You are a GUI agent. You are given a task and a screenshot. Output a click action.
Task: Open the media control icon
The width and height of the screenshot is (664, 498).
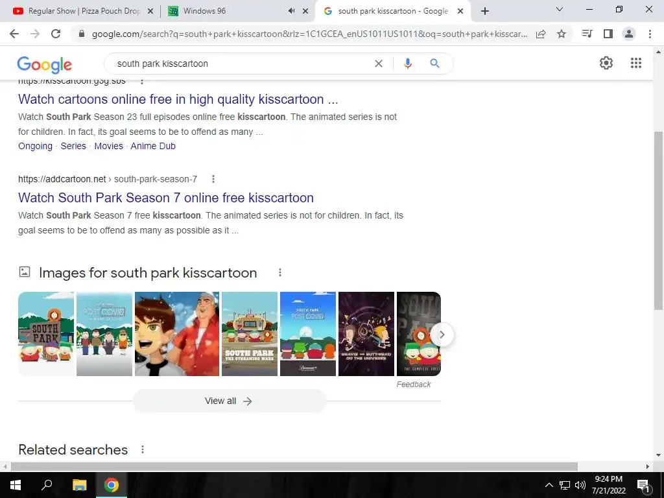[587, 34]
